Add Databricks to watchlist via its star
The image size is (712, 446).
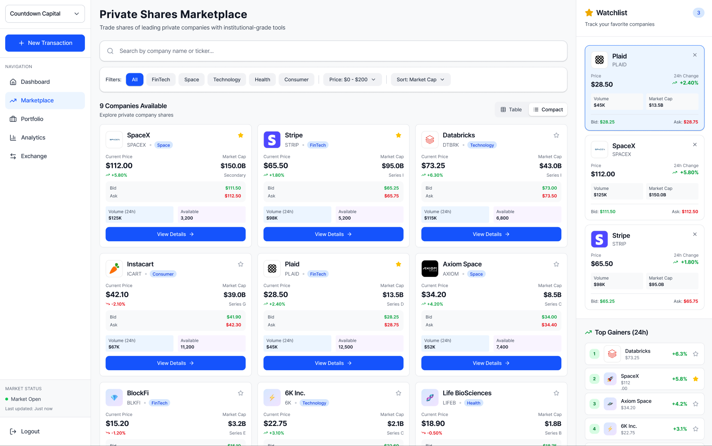[556, 135]
